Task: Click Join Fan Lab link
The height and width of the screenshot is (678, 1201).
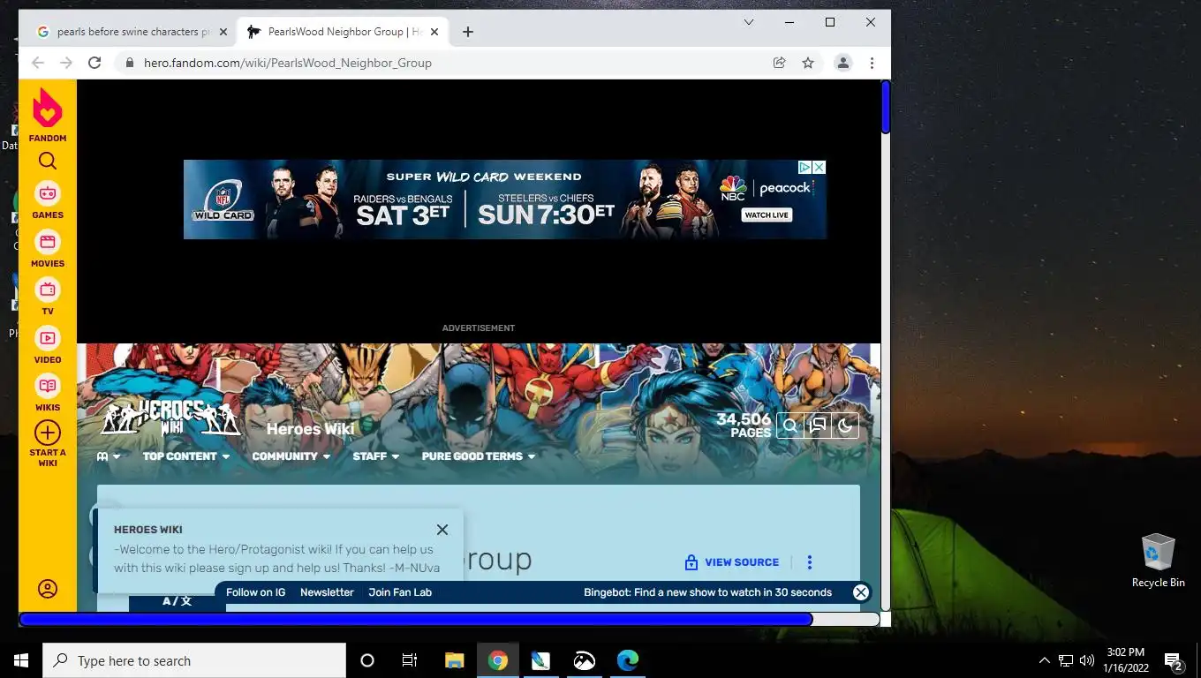Action: 400,592
